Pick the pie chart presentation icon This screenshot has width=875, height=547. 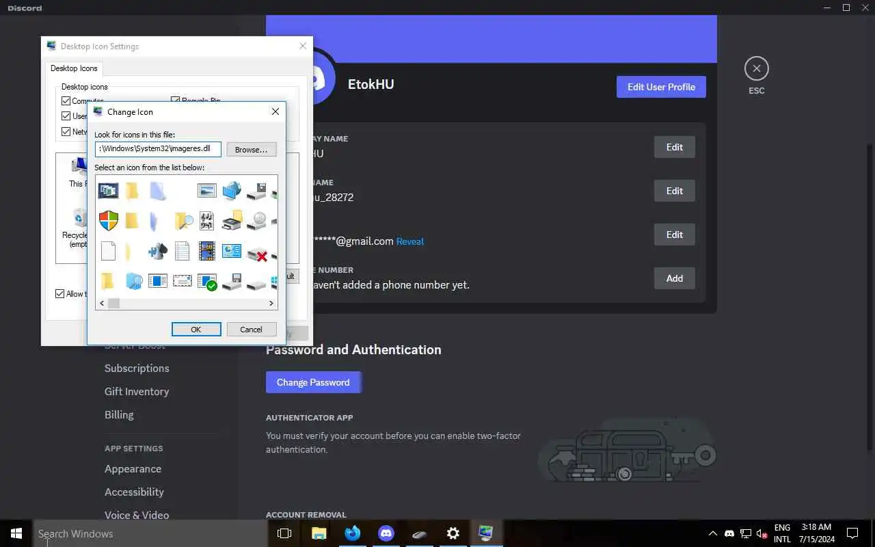tap(232, 250)
